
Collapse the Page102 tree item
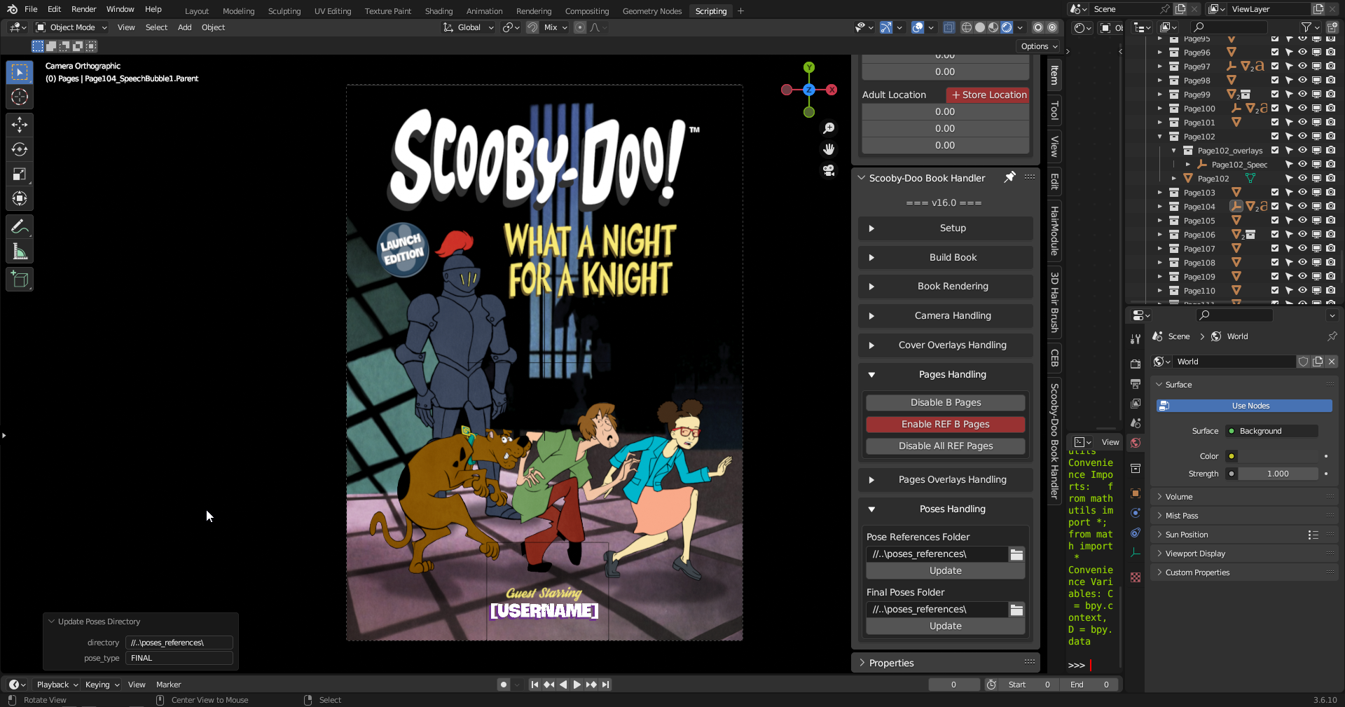coord(1160,137)
